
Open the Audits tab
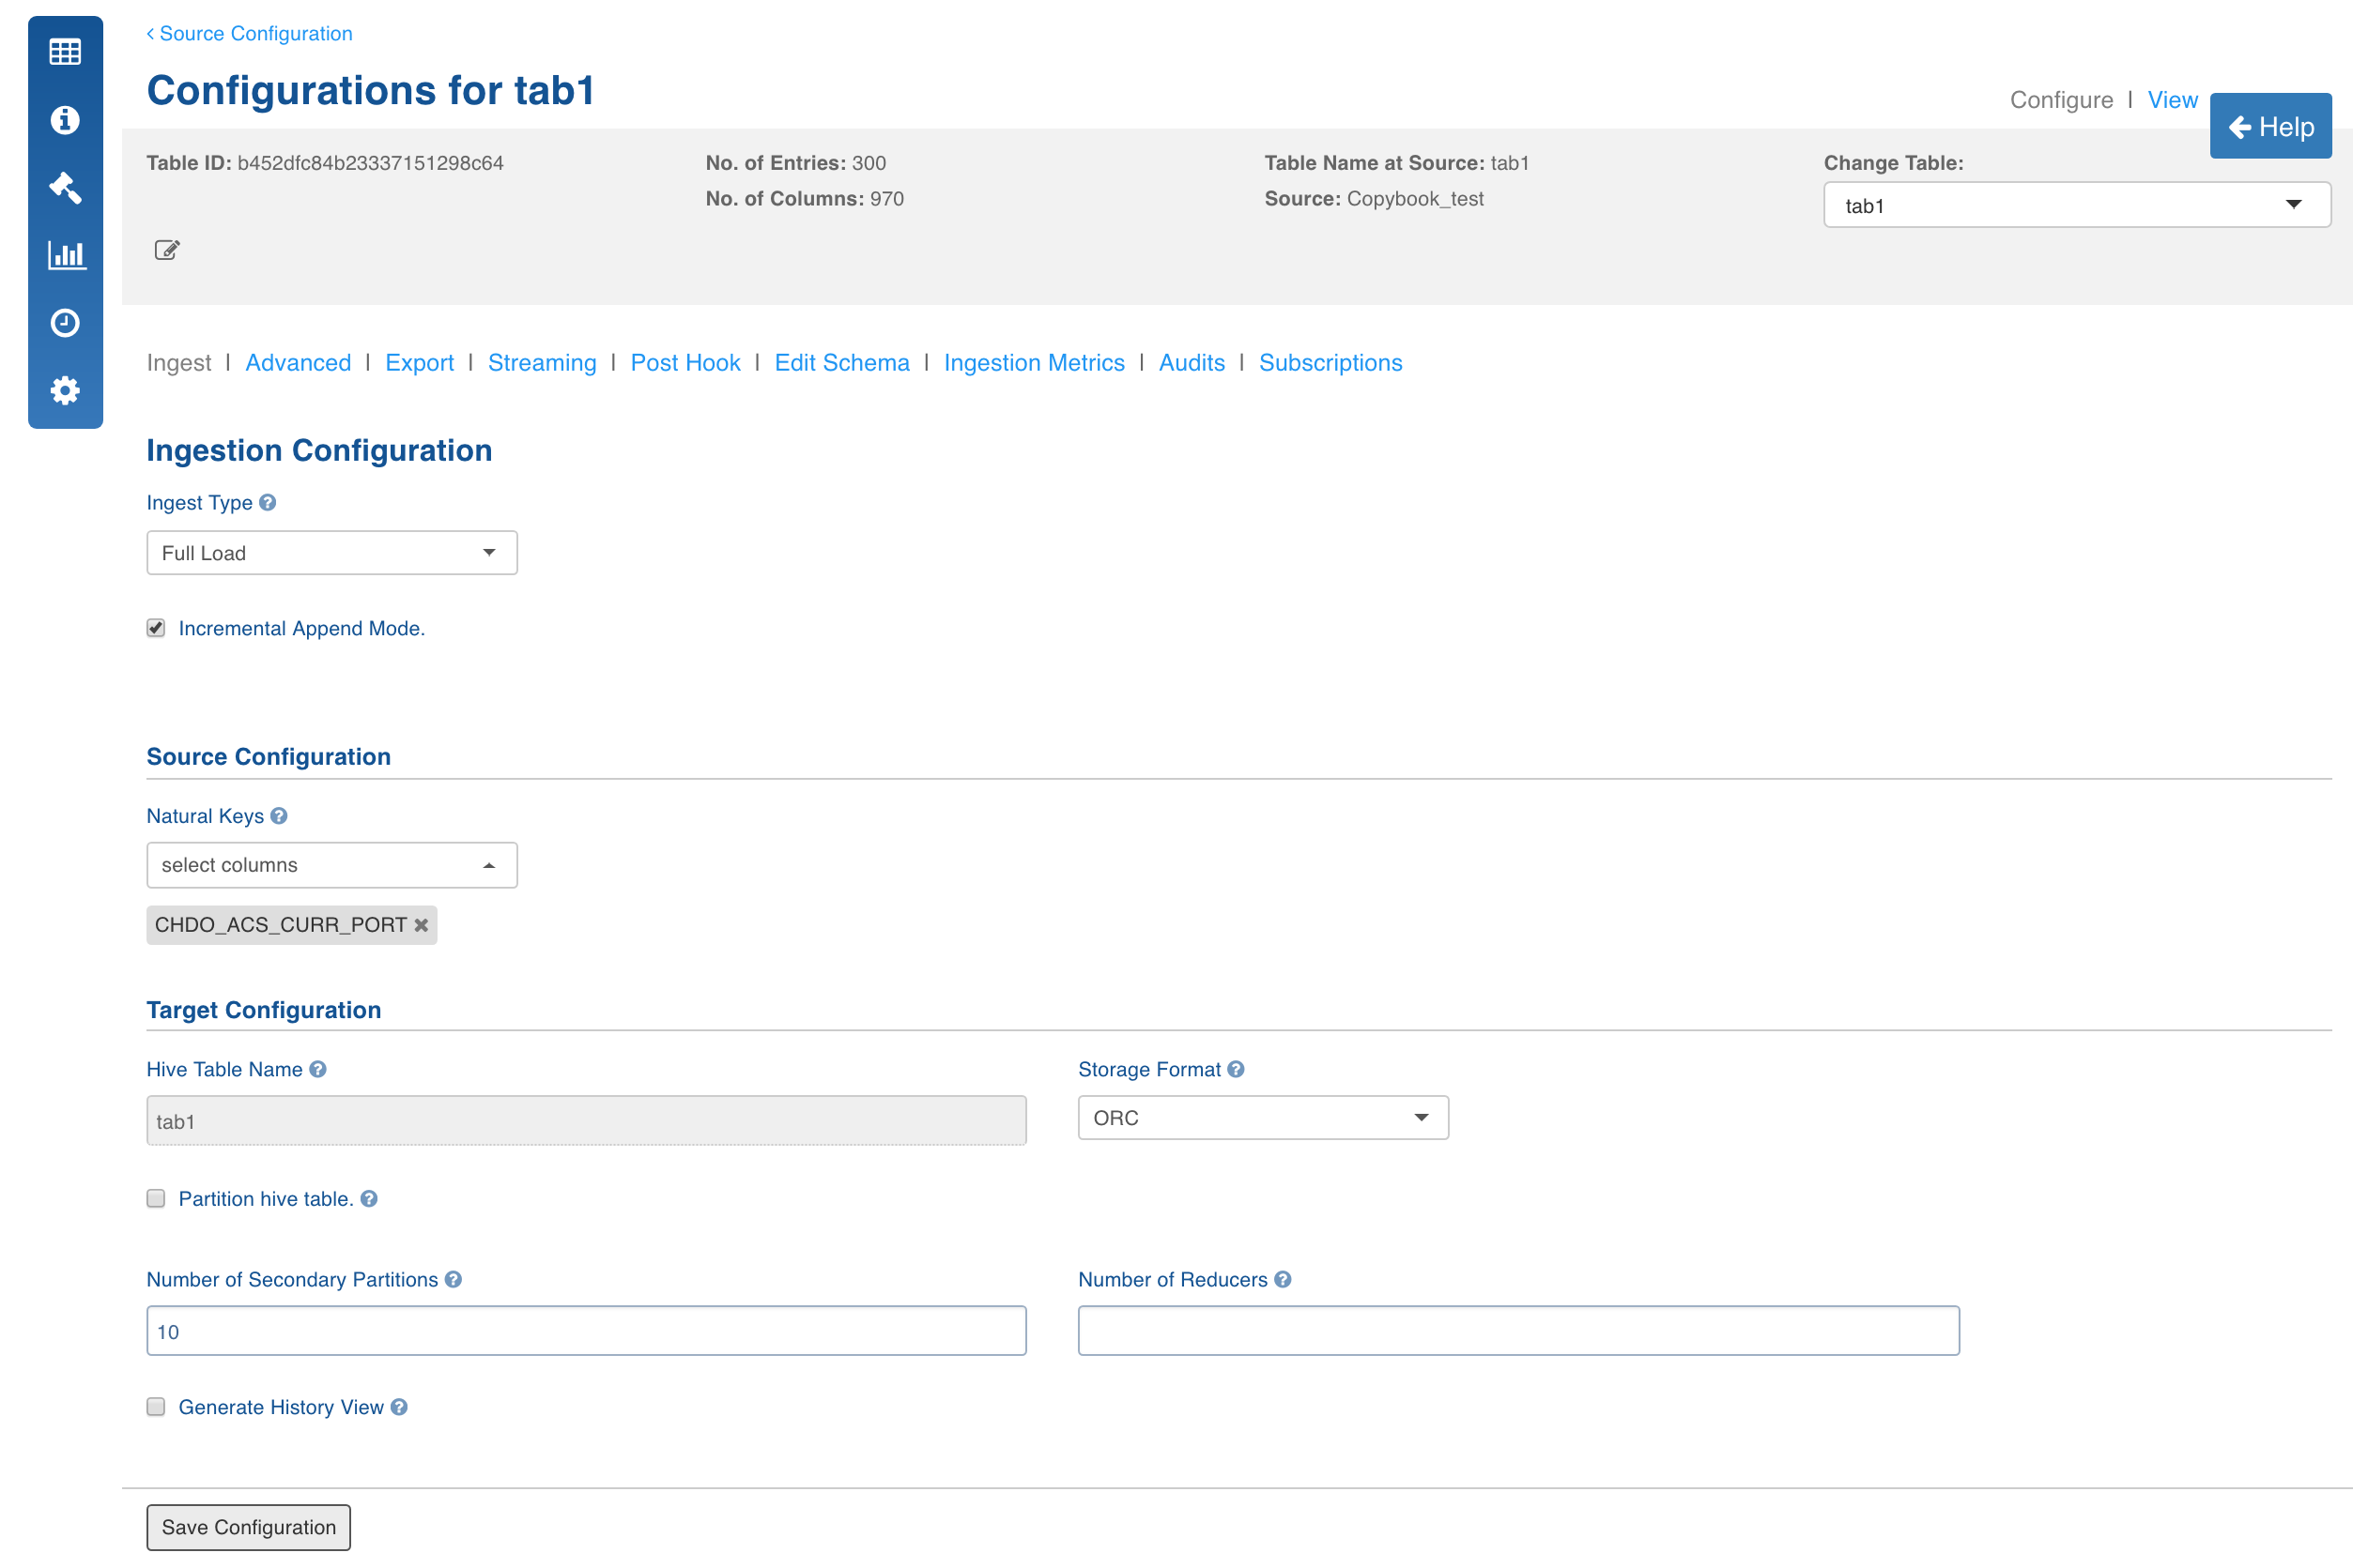[1192, 363]
